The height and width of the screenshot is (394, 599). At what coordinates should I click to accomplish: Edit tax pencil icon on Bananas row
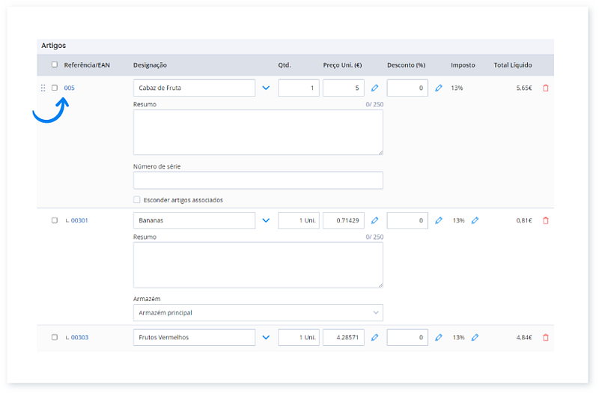tap(475, 221)
